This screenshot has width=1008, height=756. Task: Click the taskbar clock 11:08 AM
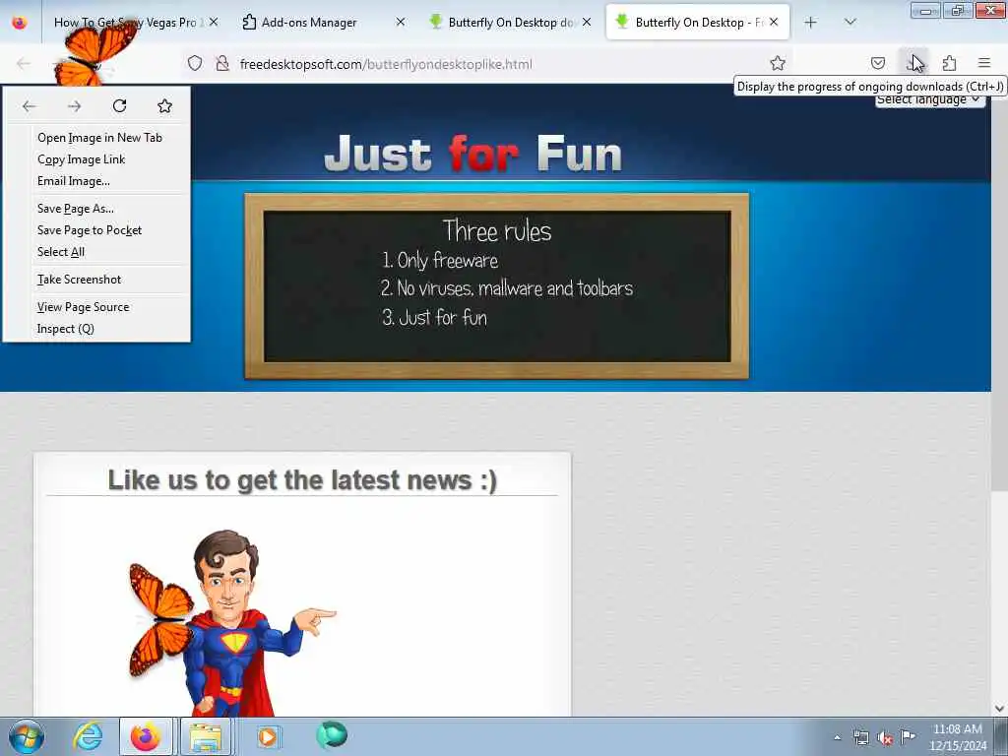point(958,729)
